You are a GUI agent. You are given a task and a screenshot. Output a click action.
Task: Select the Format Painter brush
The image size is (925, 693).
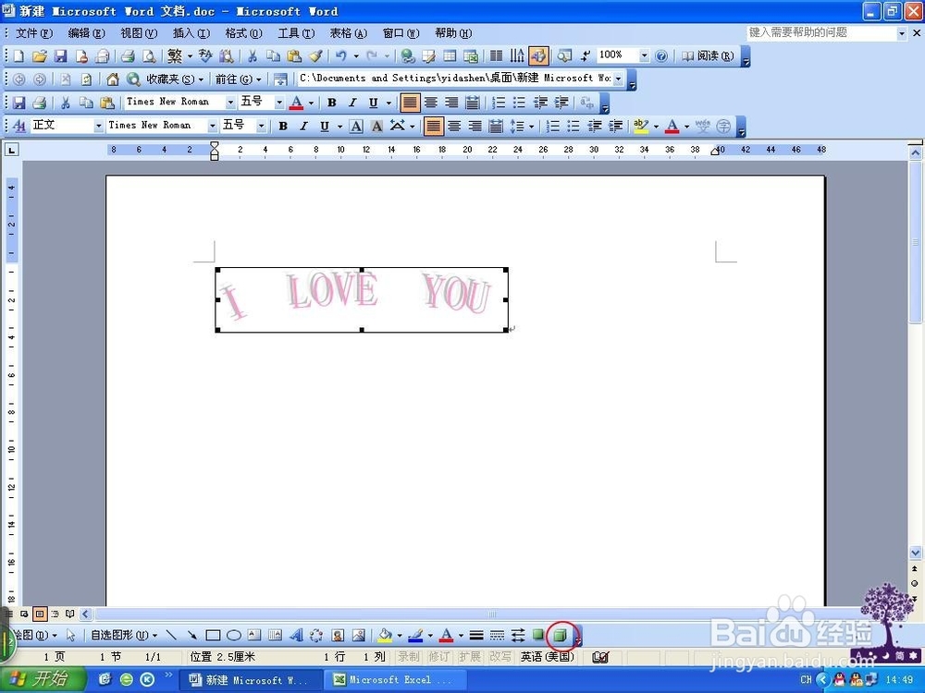(x=315, y=56)
